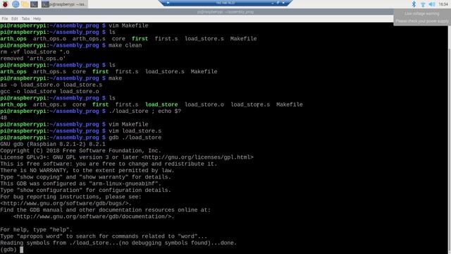Click 'rm -vf load_store *.o' line
Screen dimensions: 451x254
coord(35,52)
